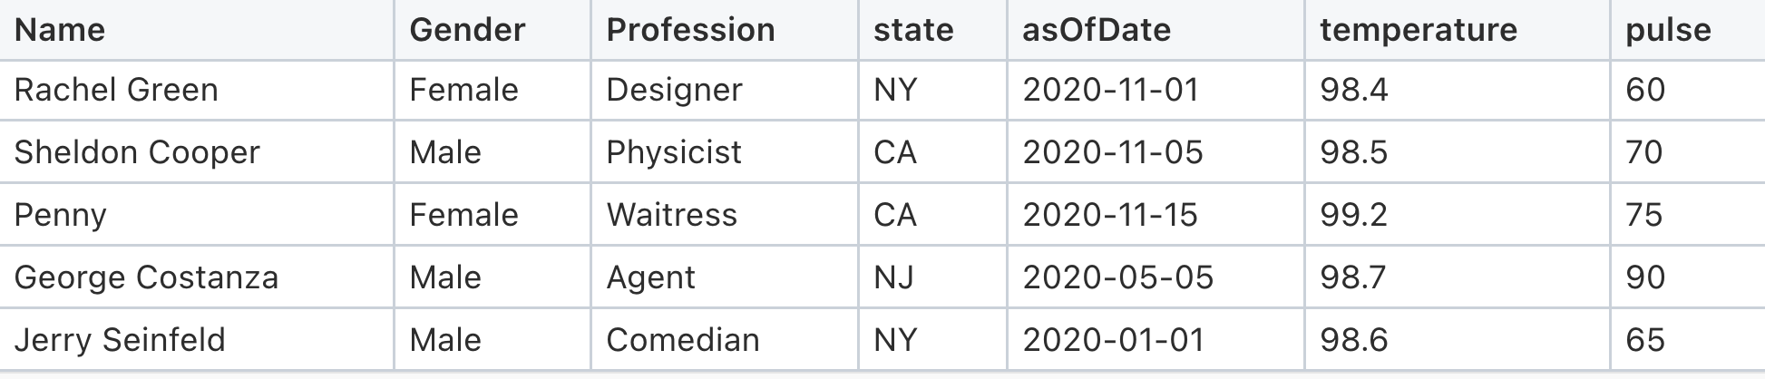Click the temperature column header

1419,30
